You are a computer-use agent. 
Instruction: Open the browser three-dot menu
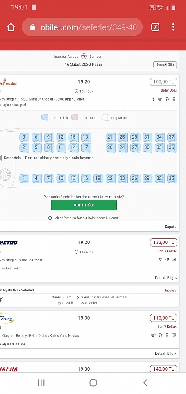click(x=173, y=27)
